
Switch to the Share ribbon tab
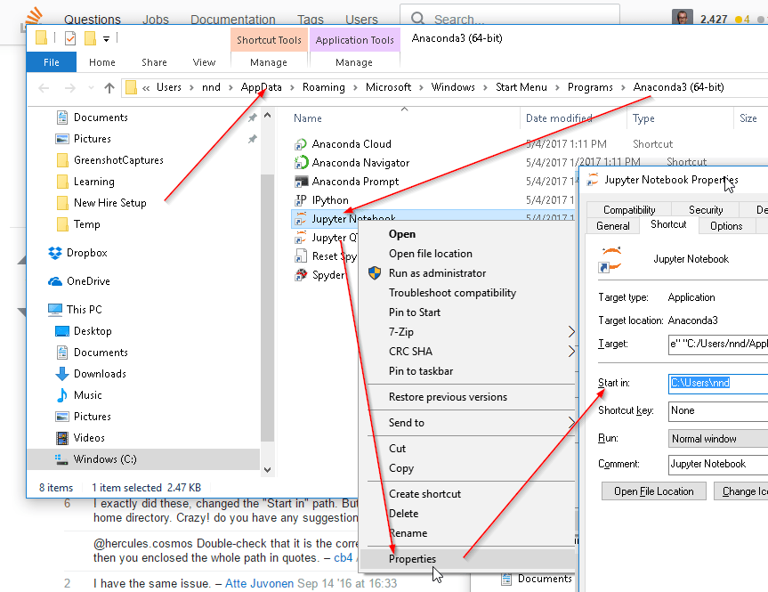point(154,62)
